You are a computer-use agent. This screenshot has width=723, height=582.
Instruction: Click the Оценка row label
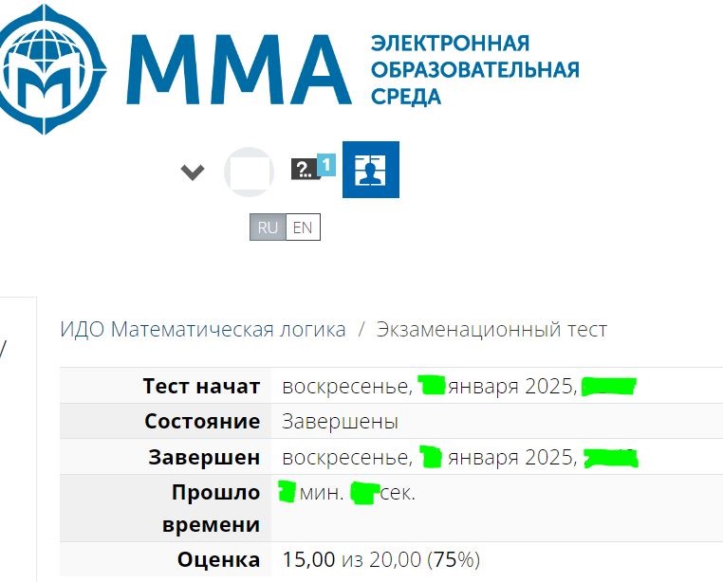(x=218, y=560)
